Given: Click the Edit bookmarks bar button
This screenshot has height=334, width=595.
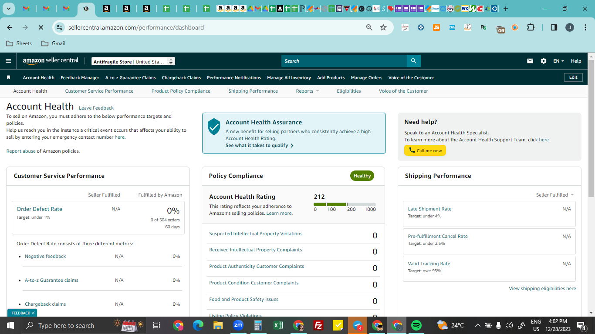Looking at the screenshot, I should pos(573,77).
